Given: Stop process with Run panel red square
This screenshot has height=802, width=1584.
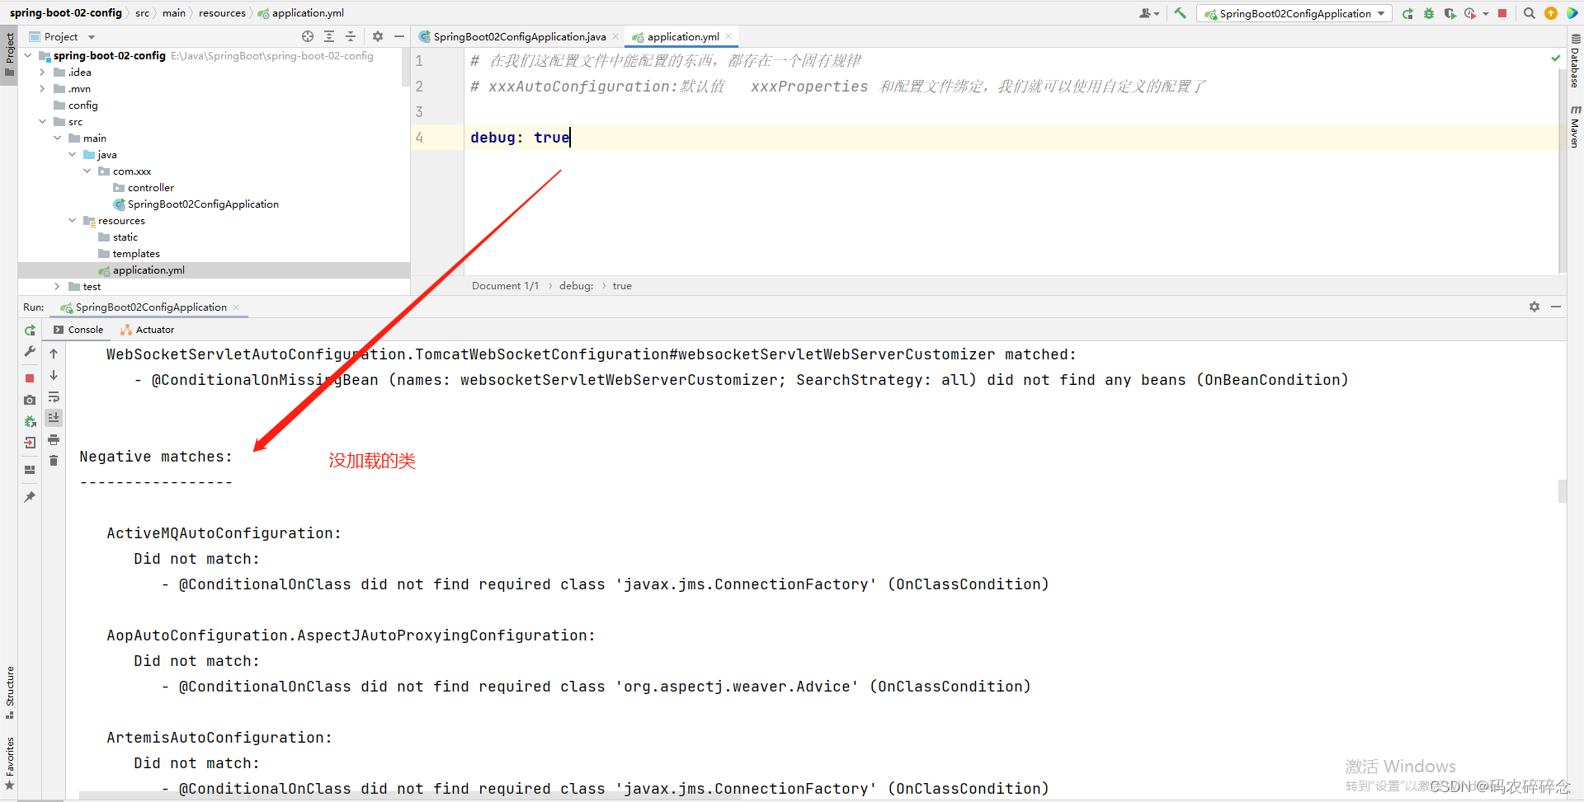Looking at the screenshot, I should coord(30,378).
